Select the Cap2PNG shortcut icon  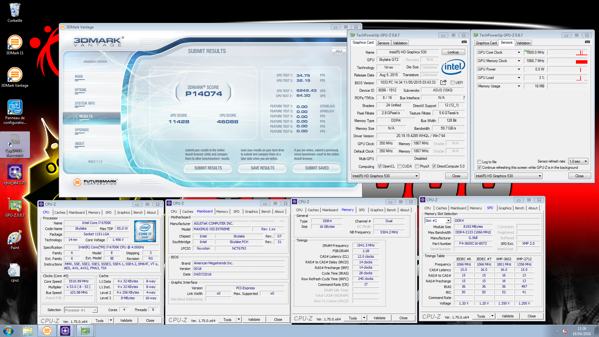coord(15,144)
